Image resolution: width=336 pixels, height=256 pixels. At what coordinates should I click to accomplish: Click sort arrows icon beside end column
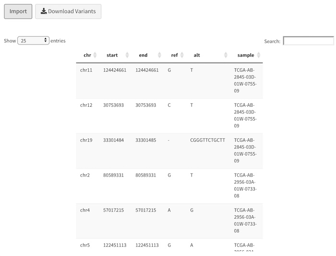[x=159, y=56]
